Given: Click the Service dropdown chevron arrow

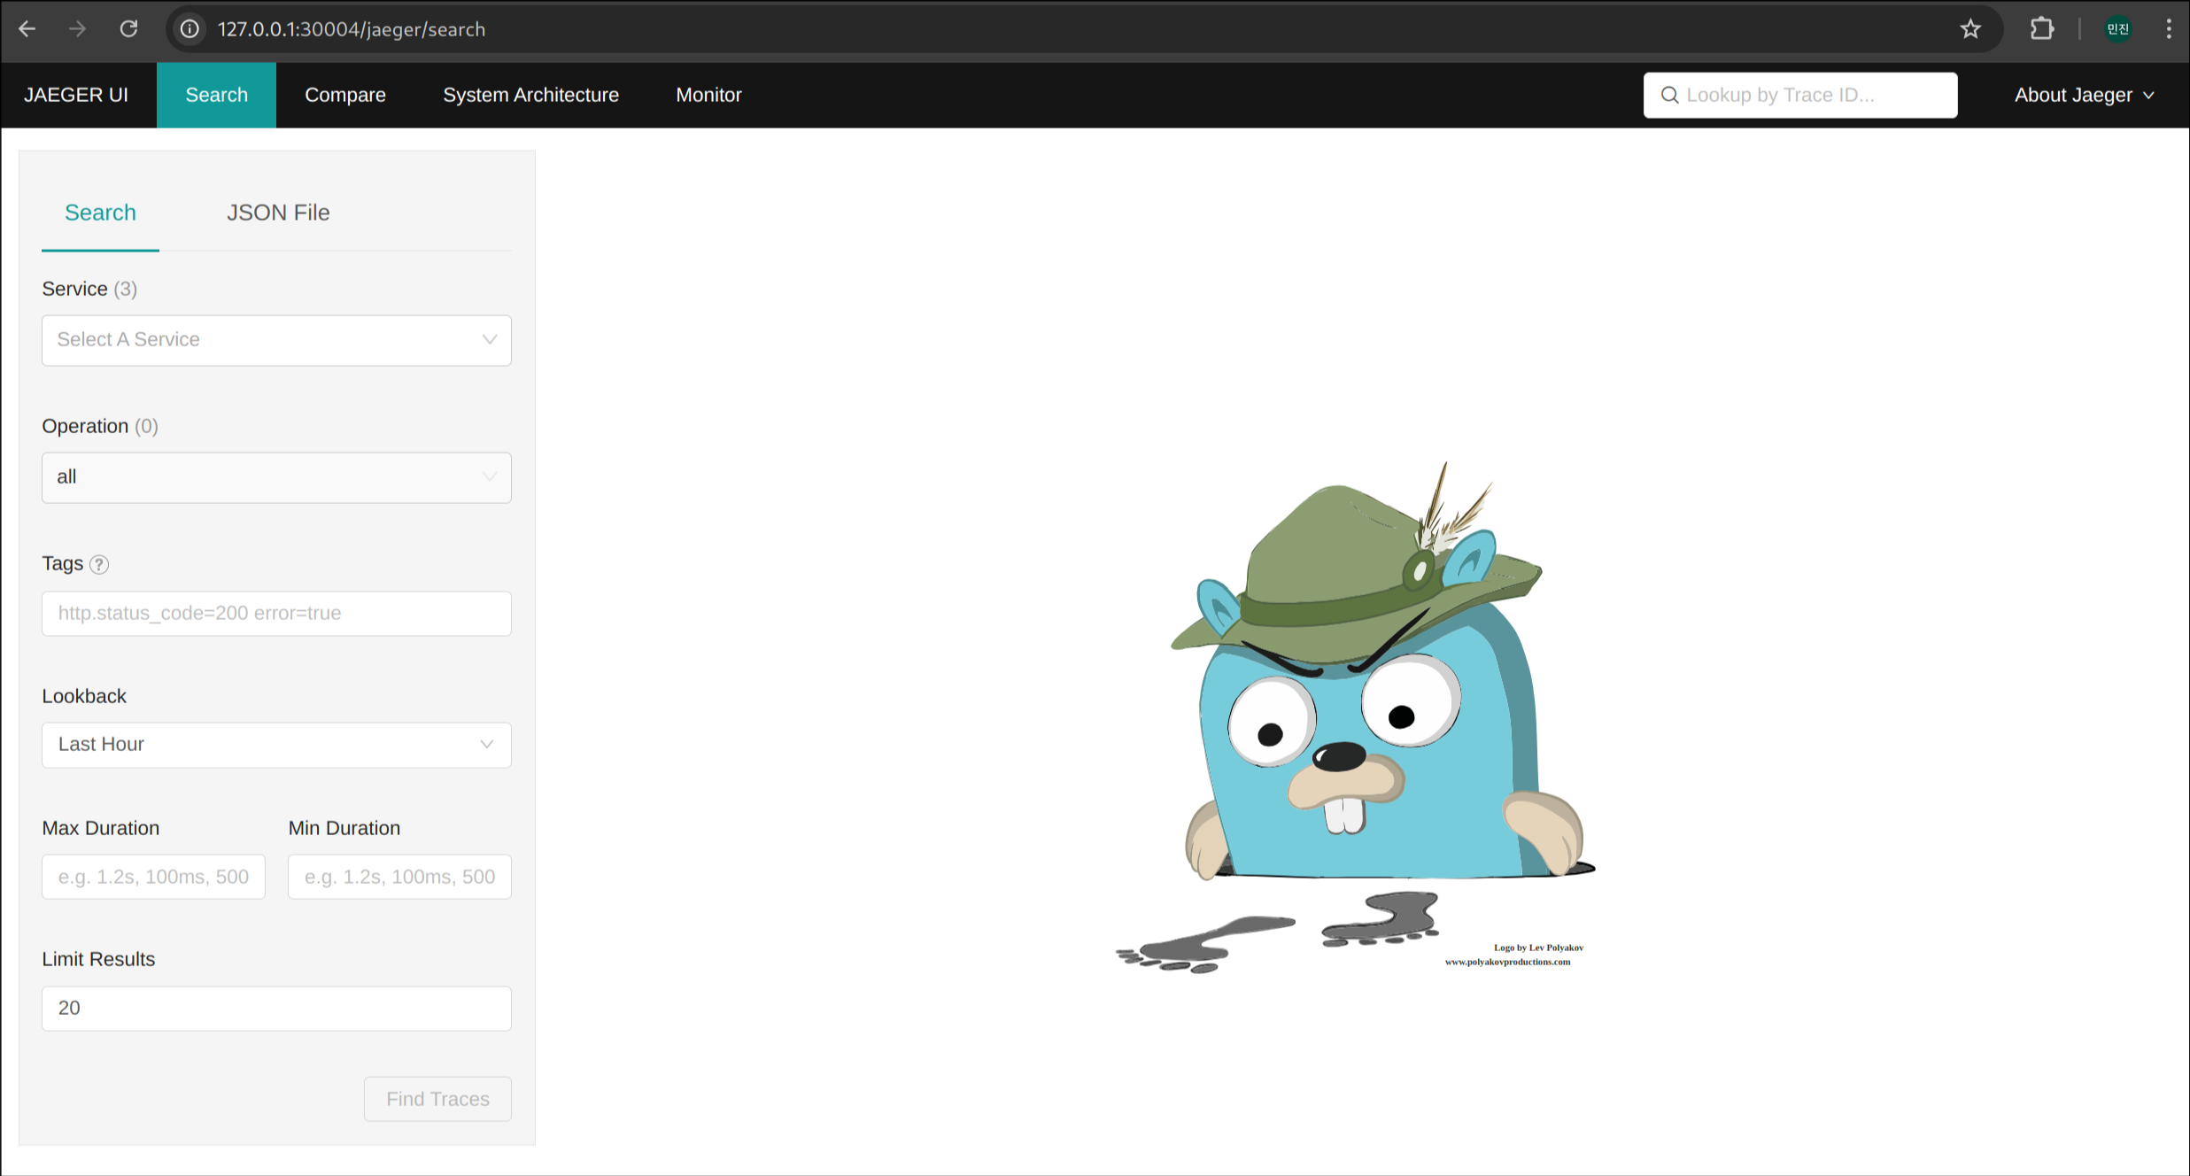Looking at the screenshot, I should coord(489,340).
